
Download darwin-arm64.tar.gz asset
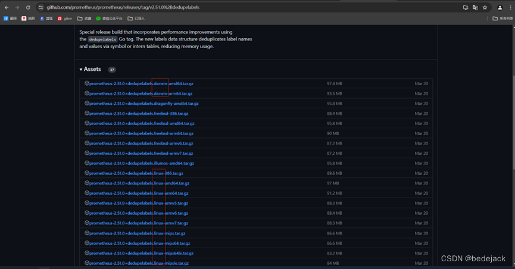pyautogui.click(x=141, y=93)
